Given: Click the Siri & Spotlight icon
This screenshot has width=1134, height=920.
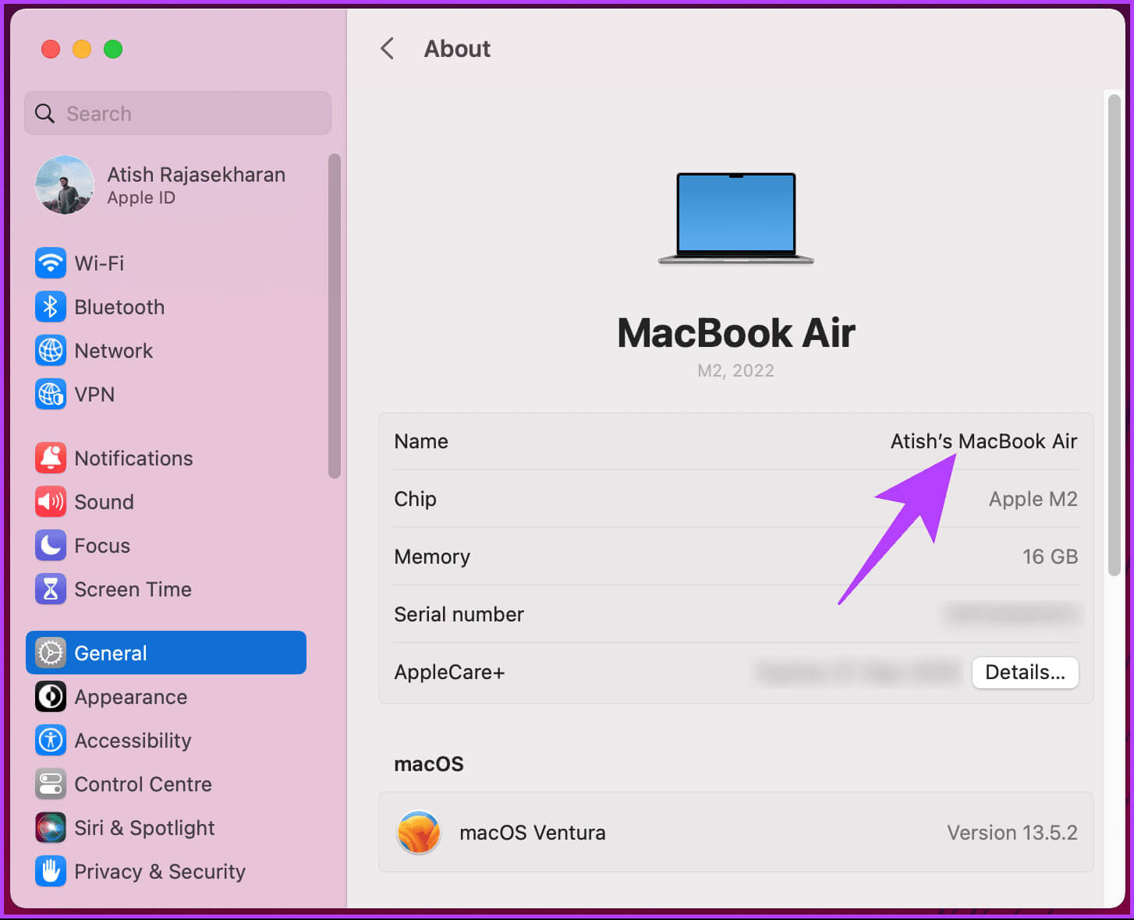Looking at the screenshot, I should (51, 827).
